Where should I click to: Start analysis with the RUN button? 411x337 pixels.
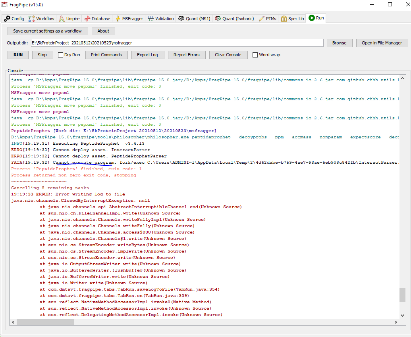17,55
